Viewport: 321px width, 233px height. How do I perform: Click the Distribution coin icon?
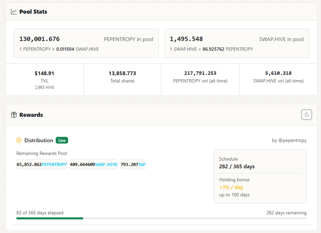(x=19, y=141)
